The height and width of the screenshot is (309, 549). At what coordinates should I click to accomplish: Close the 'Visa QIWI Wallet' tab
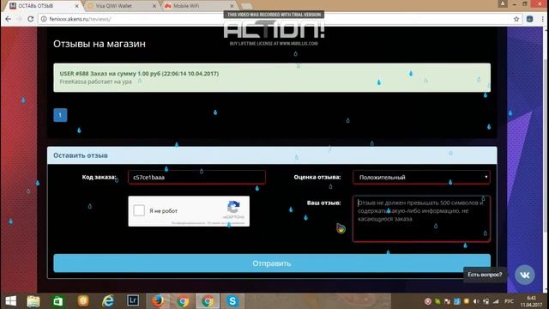click(x=154, y=6)
